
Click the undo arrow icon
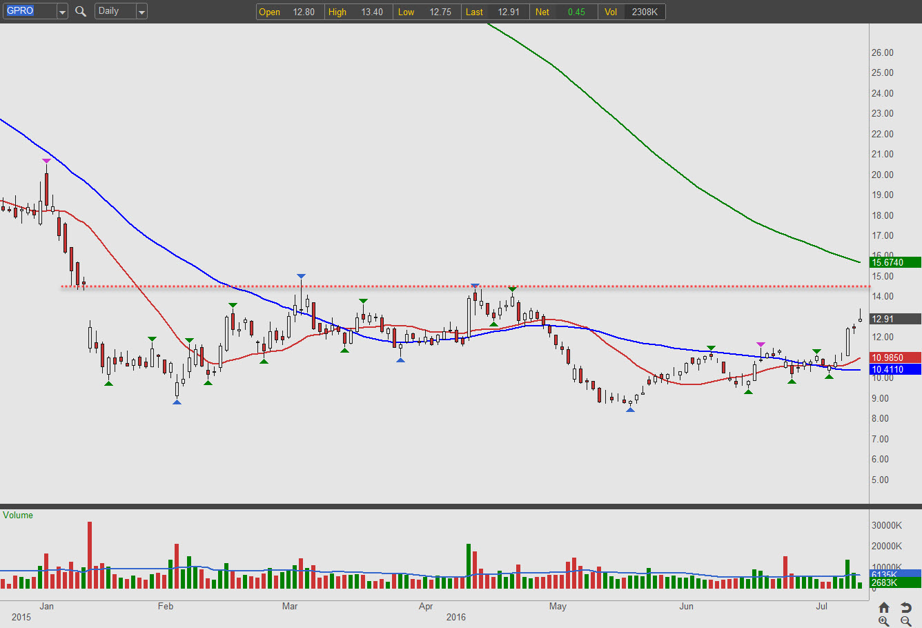pos(906,607)
